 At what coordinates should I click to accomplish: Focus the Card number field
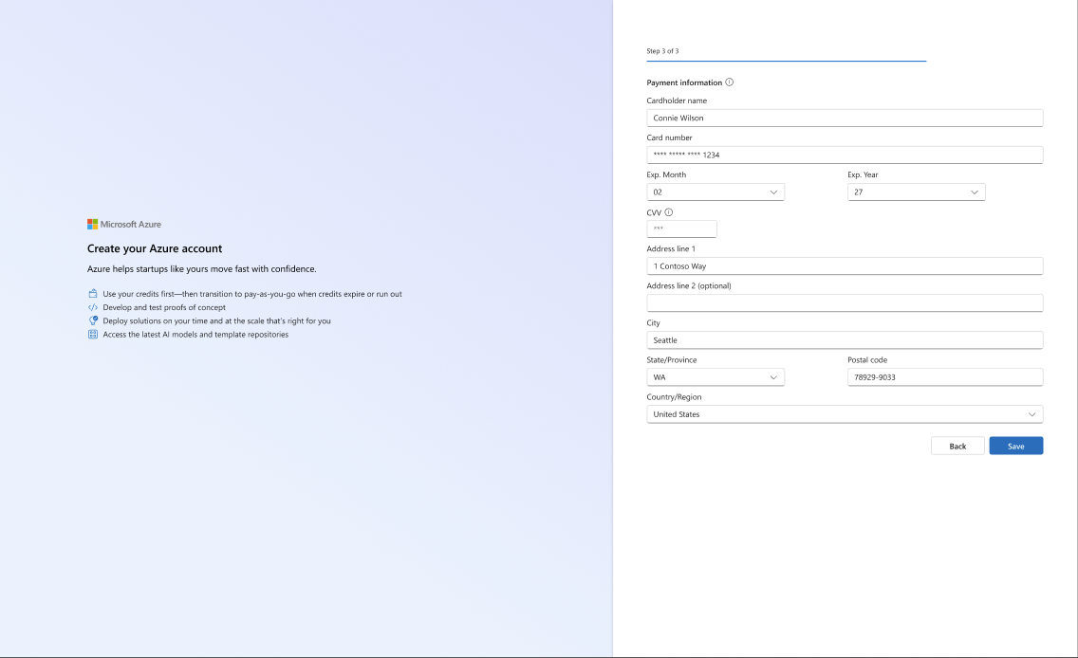(845, 155)
